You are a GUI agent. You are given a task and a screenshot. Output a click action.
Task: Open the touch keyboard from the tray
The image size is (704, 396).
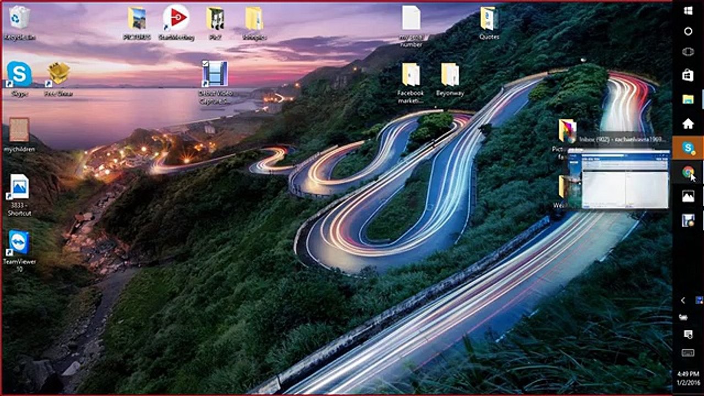pyautogui.click(x=688, y=353)
